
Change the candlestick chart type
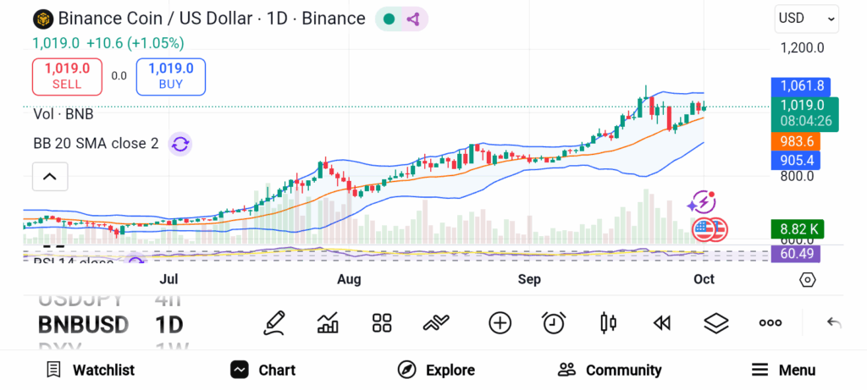tap(607, 322)
